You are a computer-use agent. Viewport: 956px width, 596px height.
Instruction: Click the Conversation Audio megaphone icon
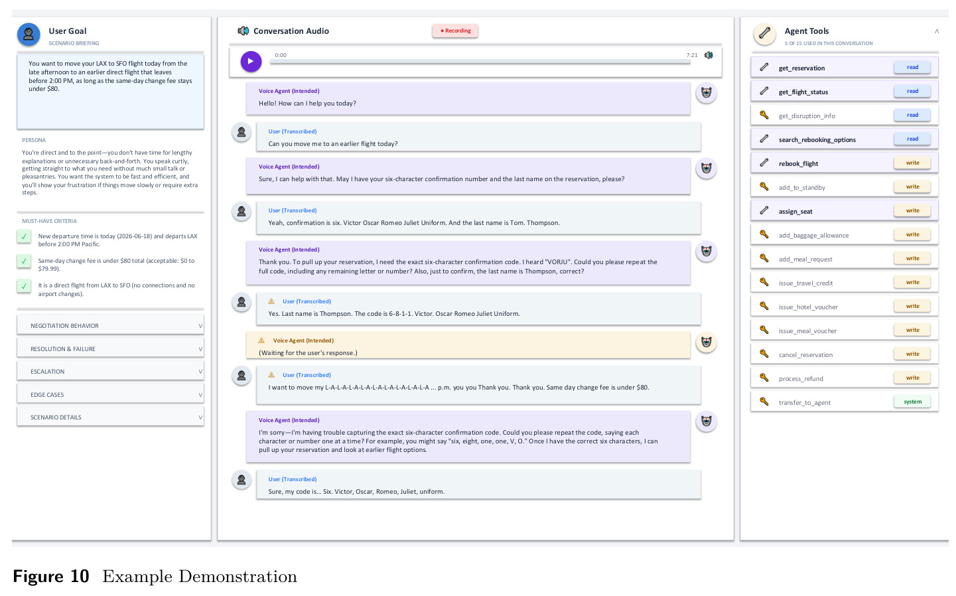(x=243, y=31)
